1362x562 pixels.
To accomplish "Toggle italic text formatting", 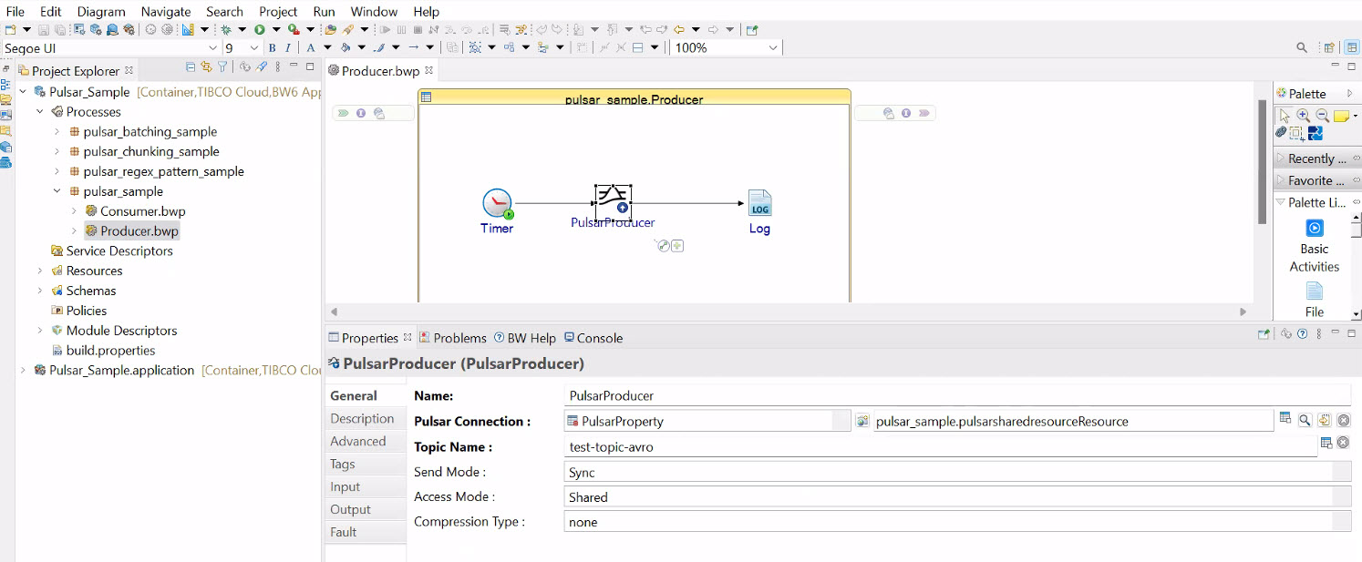I will click(x=288, y=47).
